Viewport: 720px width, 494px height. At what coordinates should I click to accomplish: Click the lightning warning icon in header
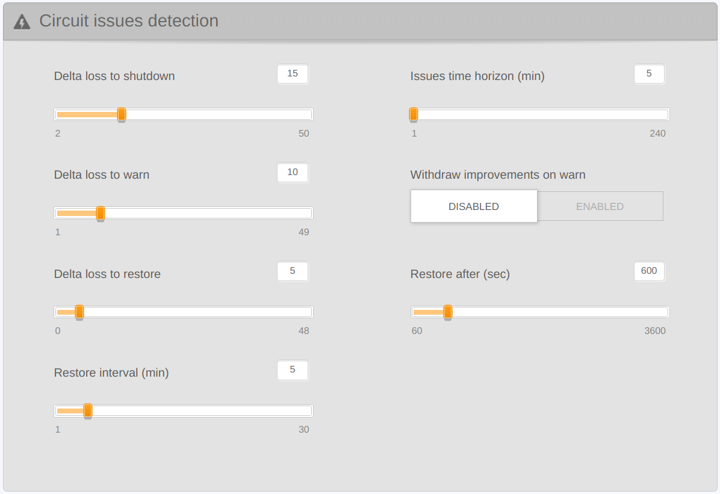coord(22,22)
